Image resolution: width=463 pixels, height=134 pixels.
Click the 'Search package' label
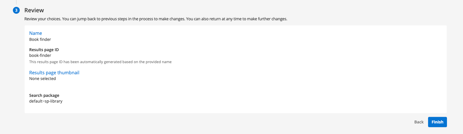coord(44,95)
